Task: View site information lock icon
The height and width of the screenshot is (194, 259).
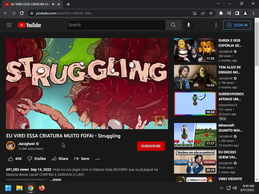Action: point(32,13)
